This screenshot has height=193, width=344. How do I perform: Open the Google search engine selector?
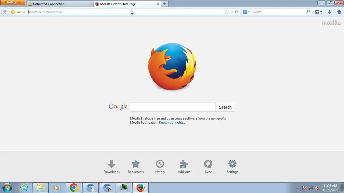click(x=246, y=12)
